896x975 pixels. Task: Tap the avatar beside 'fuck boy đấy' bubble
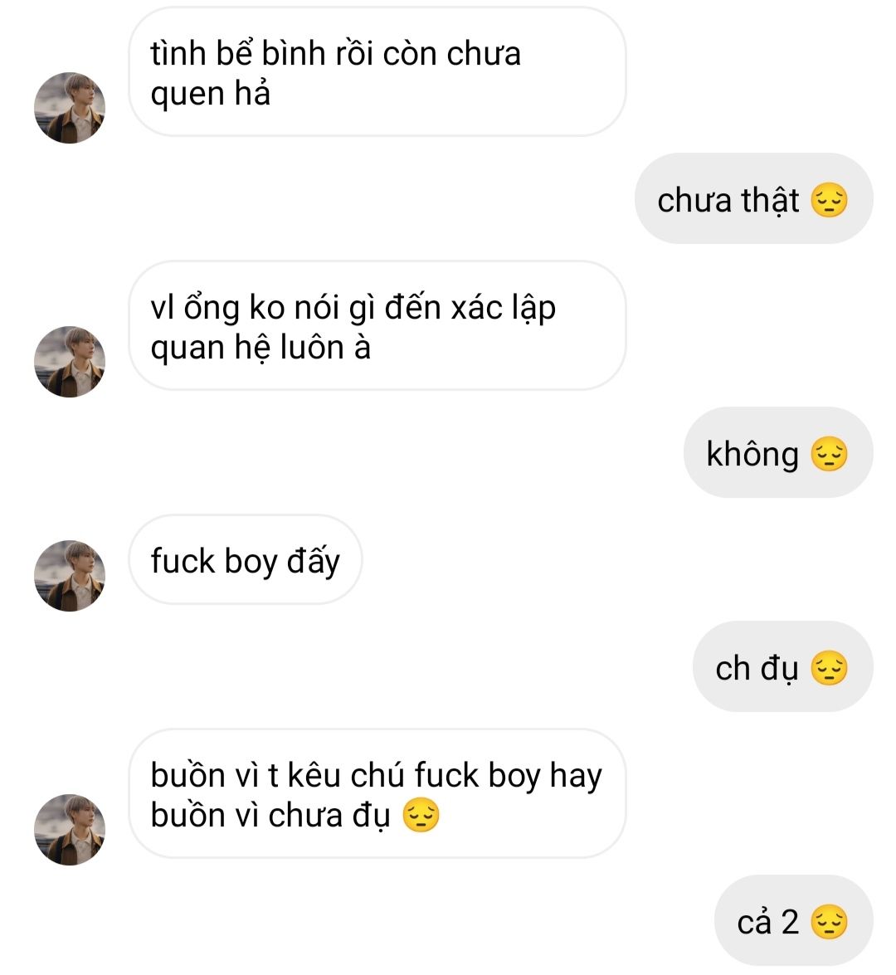[70, 576]
